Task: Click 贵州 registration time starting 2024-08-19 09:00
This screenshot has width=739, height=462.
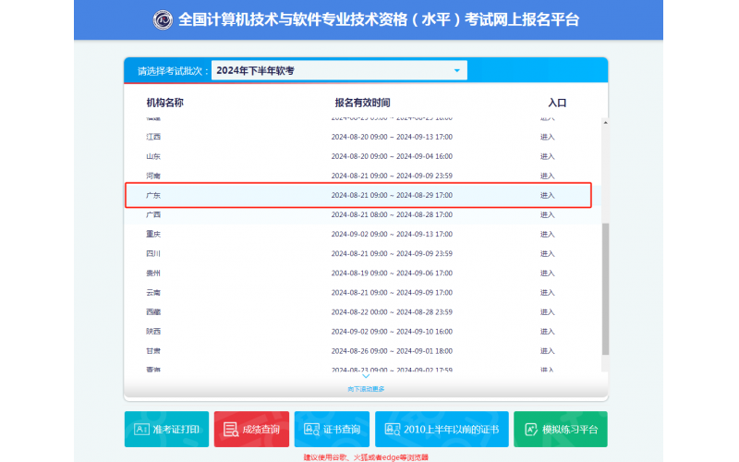Action: pyautogui.click(x=392, y=274)
